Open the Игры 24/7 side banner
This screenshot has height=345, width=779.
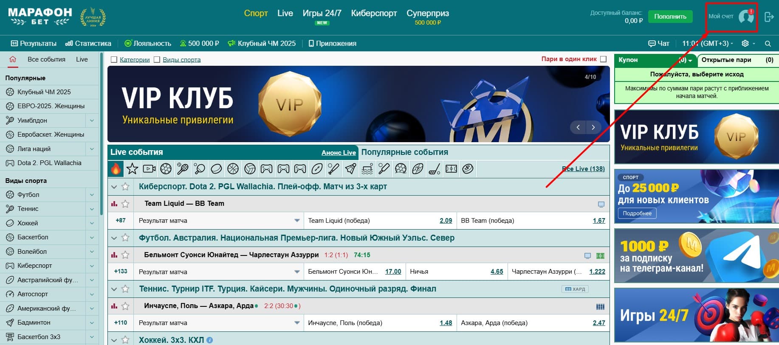click(x=697, y=315)
